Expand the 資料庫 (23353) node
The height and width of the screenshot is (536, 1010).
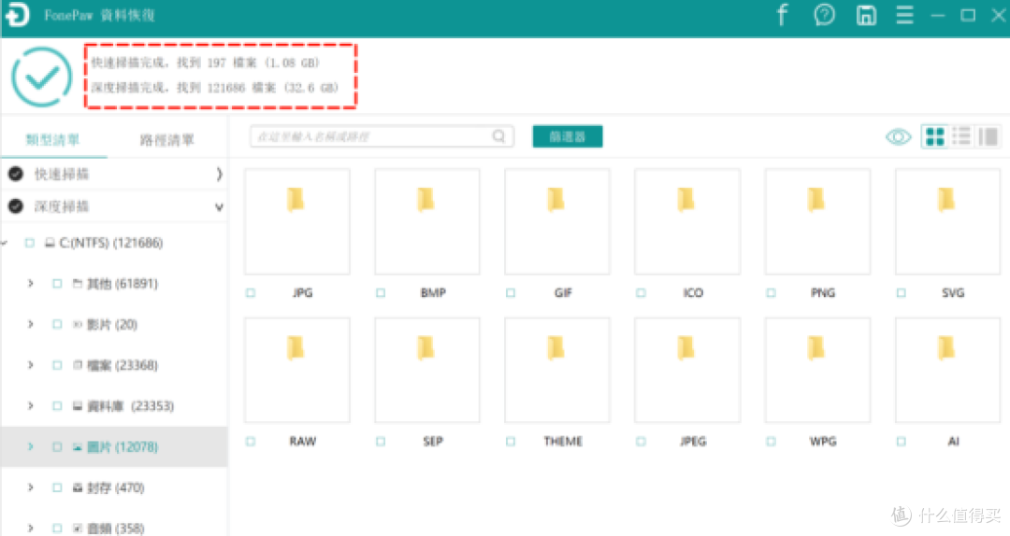[30, 406]
